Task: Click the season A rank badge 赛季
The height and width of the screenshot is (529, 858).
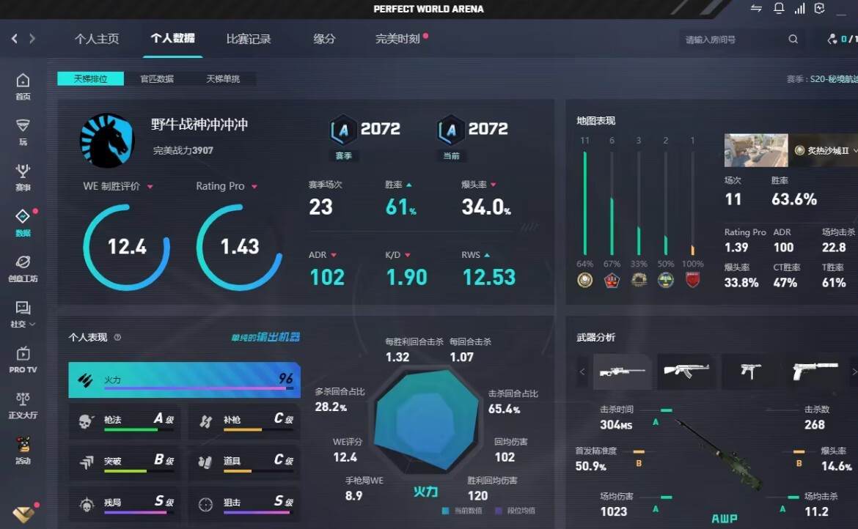Action: click(x=343, y=130)
